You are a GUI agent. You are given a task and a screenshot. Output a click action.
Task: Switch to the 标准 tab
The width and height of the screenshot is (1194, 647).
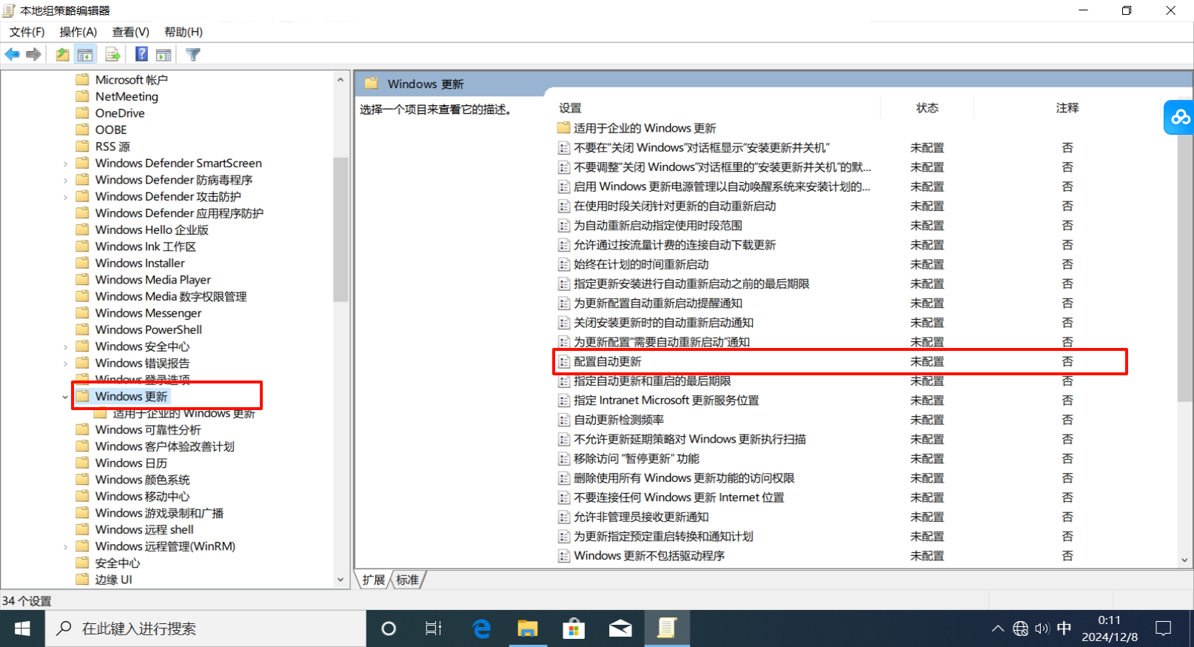tap(408, 580)
